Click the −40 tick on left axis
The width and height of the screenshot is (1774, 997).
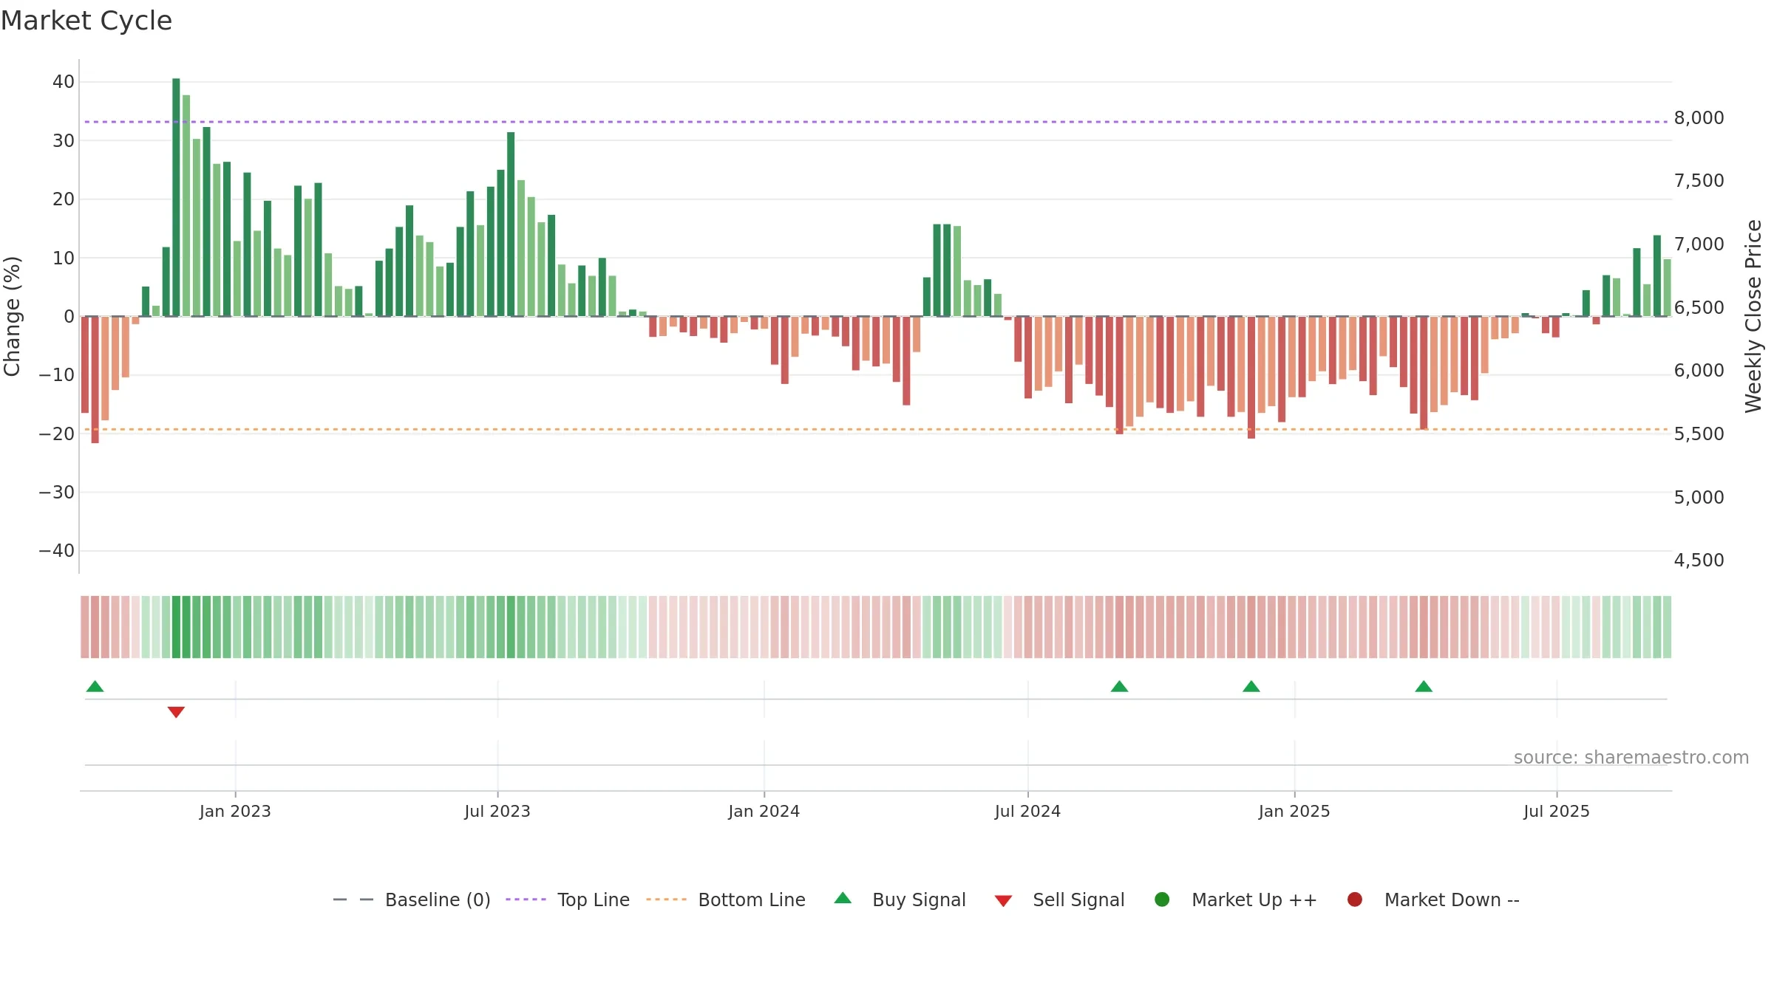click(57, 551)
